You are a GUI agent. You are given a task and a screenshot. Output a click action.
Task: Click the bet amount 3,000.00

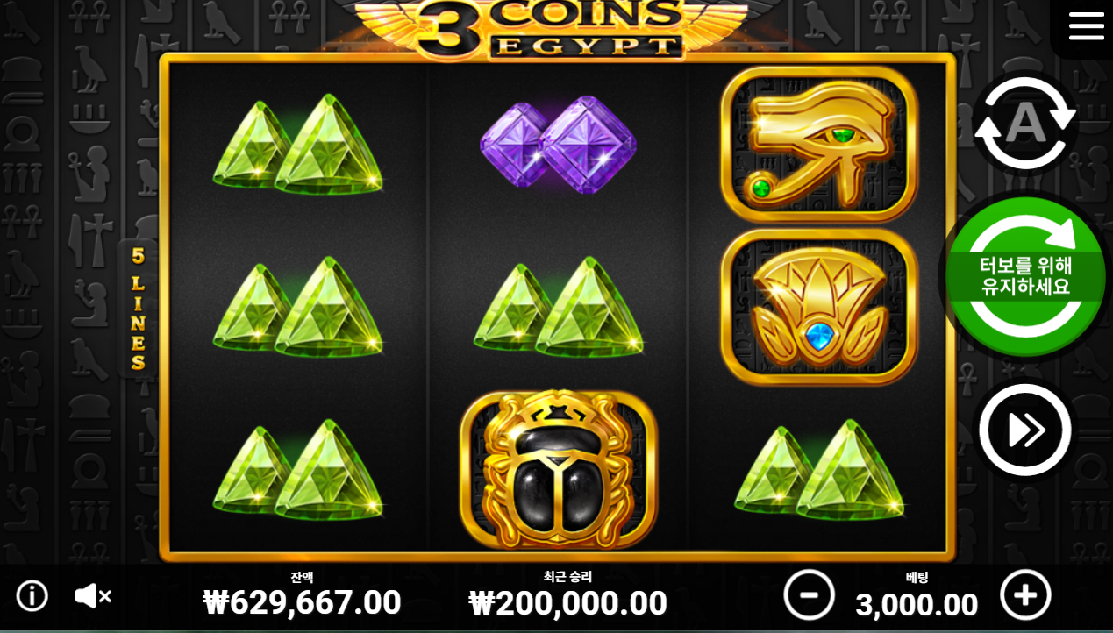pyautogui.click(x=917, y=605)
